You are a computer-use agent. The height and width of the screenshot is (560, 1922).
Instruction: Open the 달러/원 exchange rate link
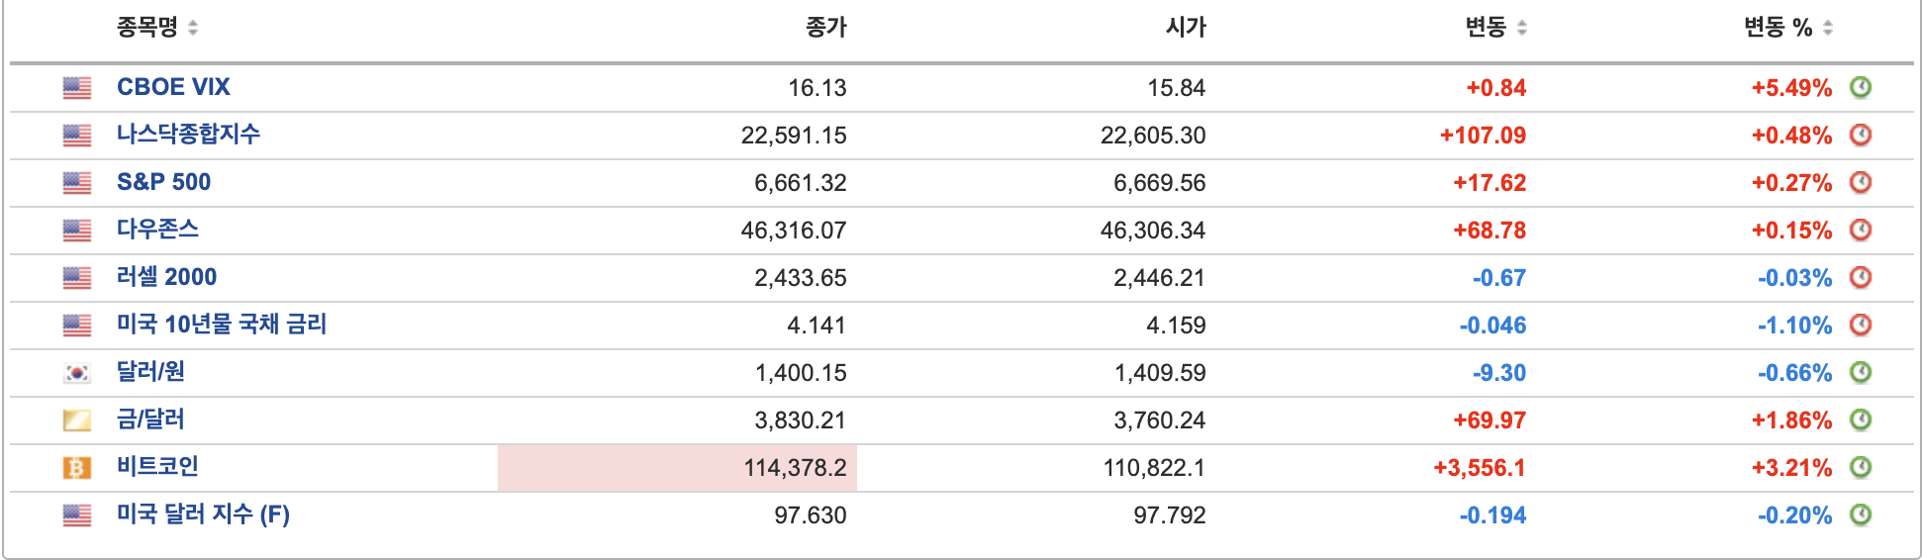tap(150, 372)
